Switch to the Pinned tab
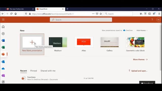Screen dimensions: 162x91 tap(34, 71)
